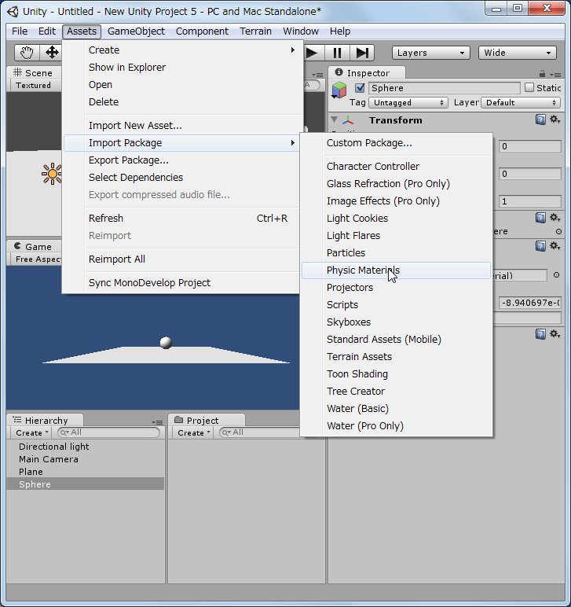The image size is (571, 607).
Task: Open the Tag dropdown showing Untagged
Action: pos(408,103)
